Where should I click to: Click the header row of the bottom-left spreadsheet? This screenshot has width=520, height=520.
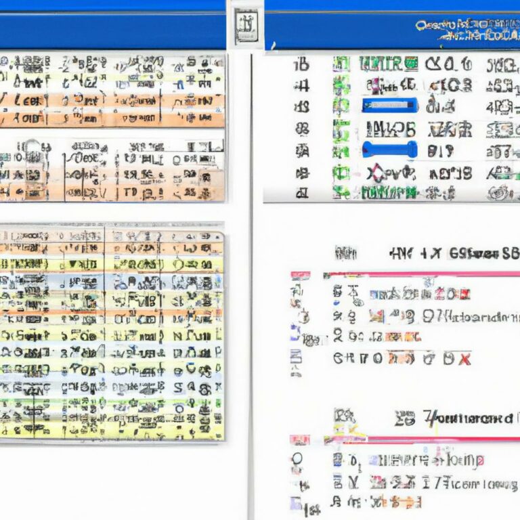coord(112,237)
